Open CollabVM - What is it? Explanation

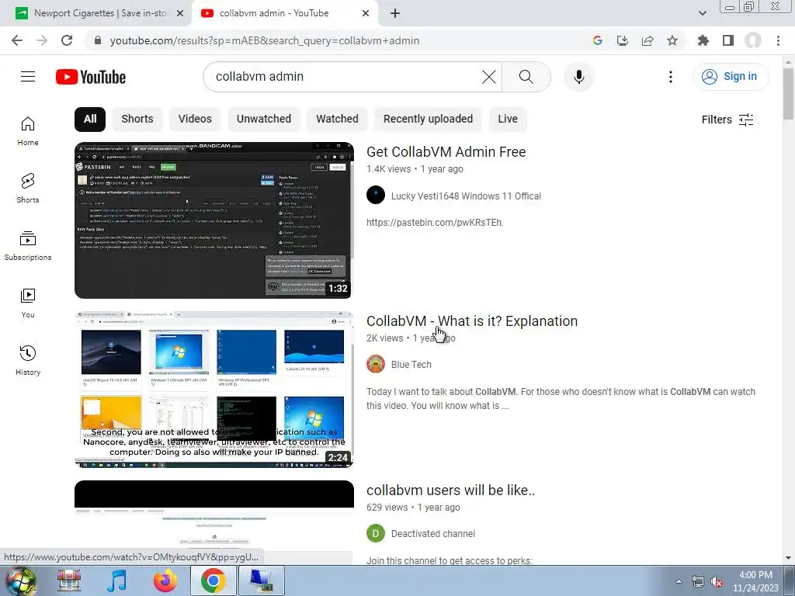tap(472, 321)
